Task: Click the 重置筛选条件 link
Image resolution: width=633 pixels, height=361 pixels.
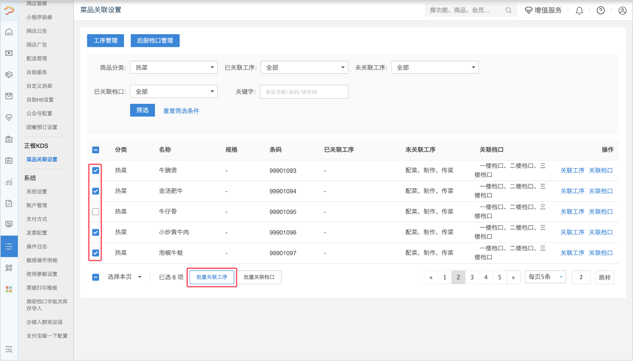Action: 181,111
